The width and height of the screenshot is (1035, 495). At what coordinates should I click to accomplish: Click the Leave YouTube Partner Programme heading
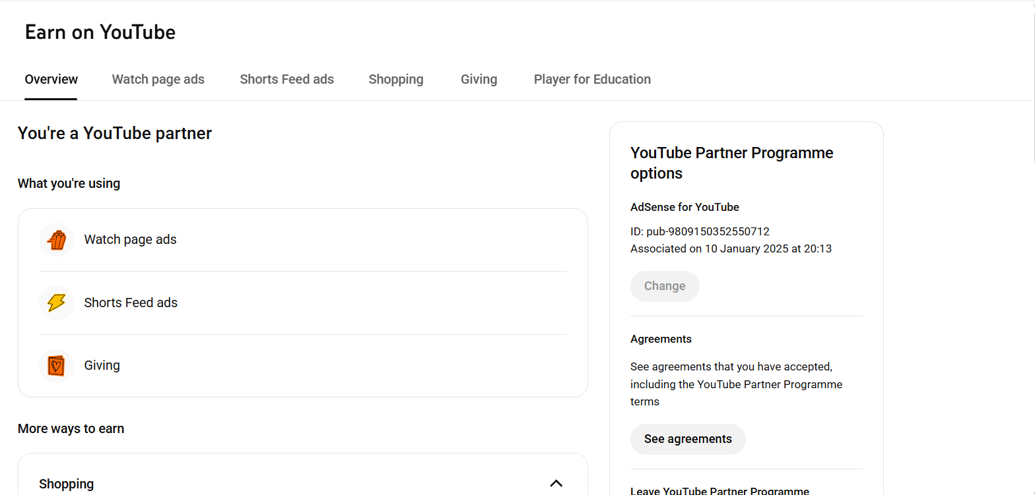(x=719, y=491)
